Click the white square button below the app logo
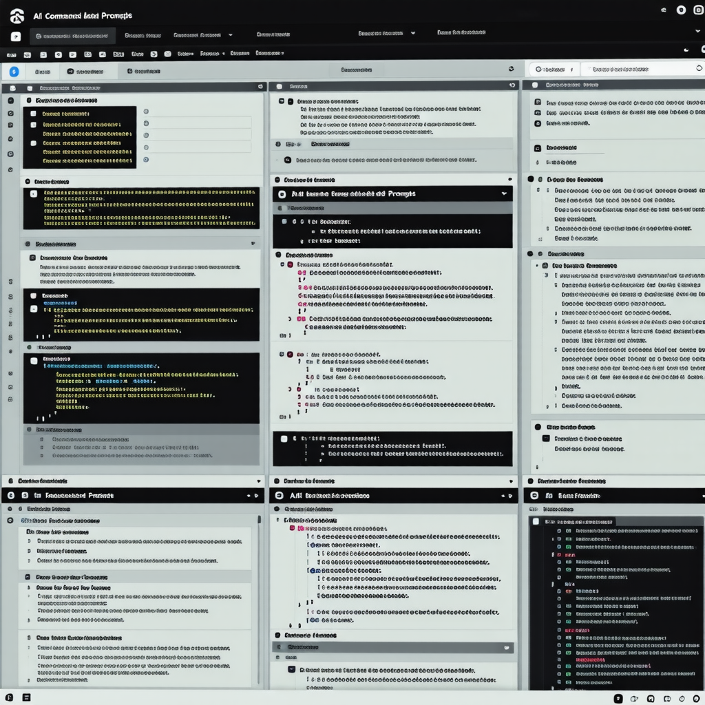 pyautogui.click(x=16, y=36)
